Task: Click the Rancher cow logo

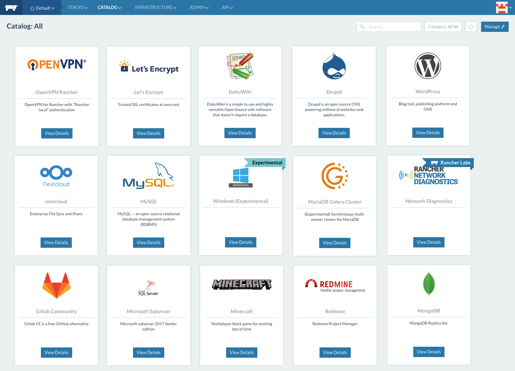Action: 11,7
